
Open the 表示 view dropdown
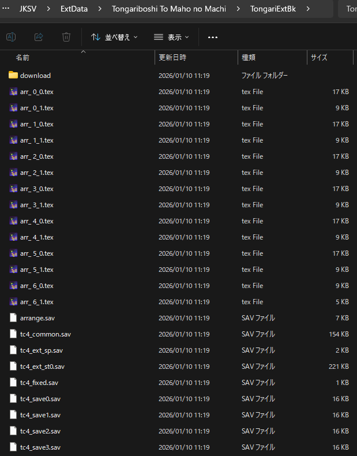pos(171,37)
